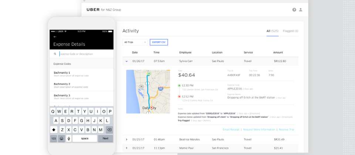355x155 pixels.
Task: Select the Bachmanity 3 expense code
Action: click(x=81, y=97)
